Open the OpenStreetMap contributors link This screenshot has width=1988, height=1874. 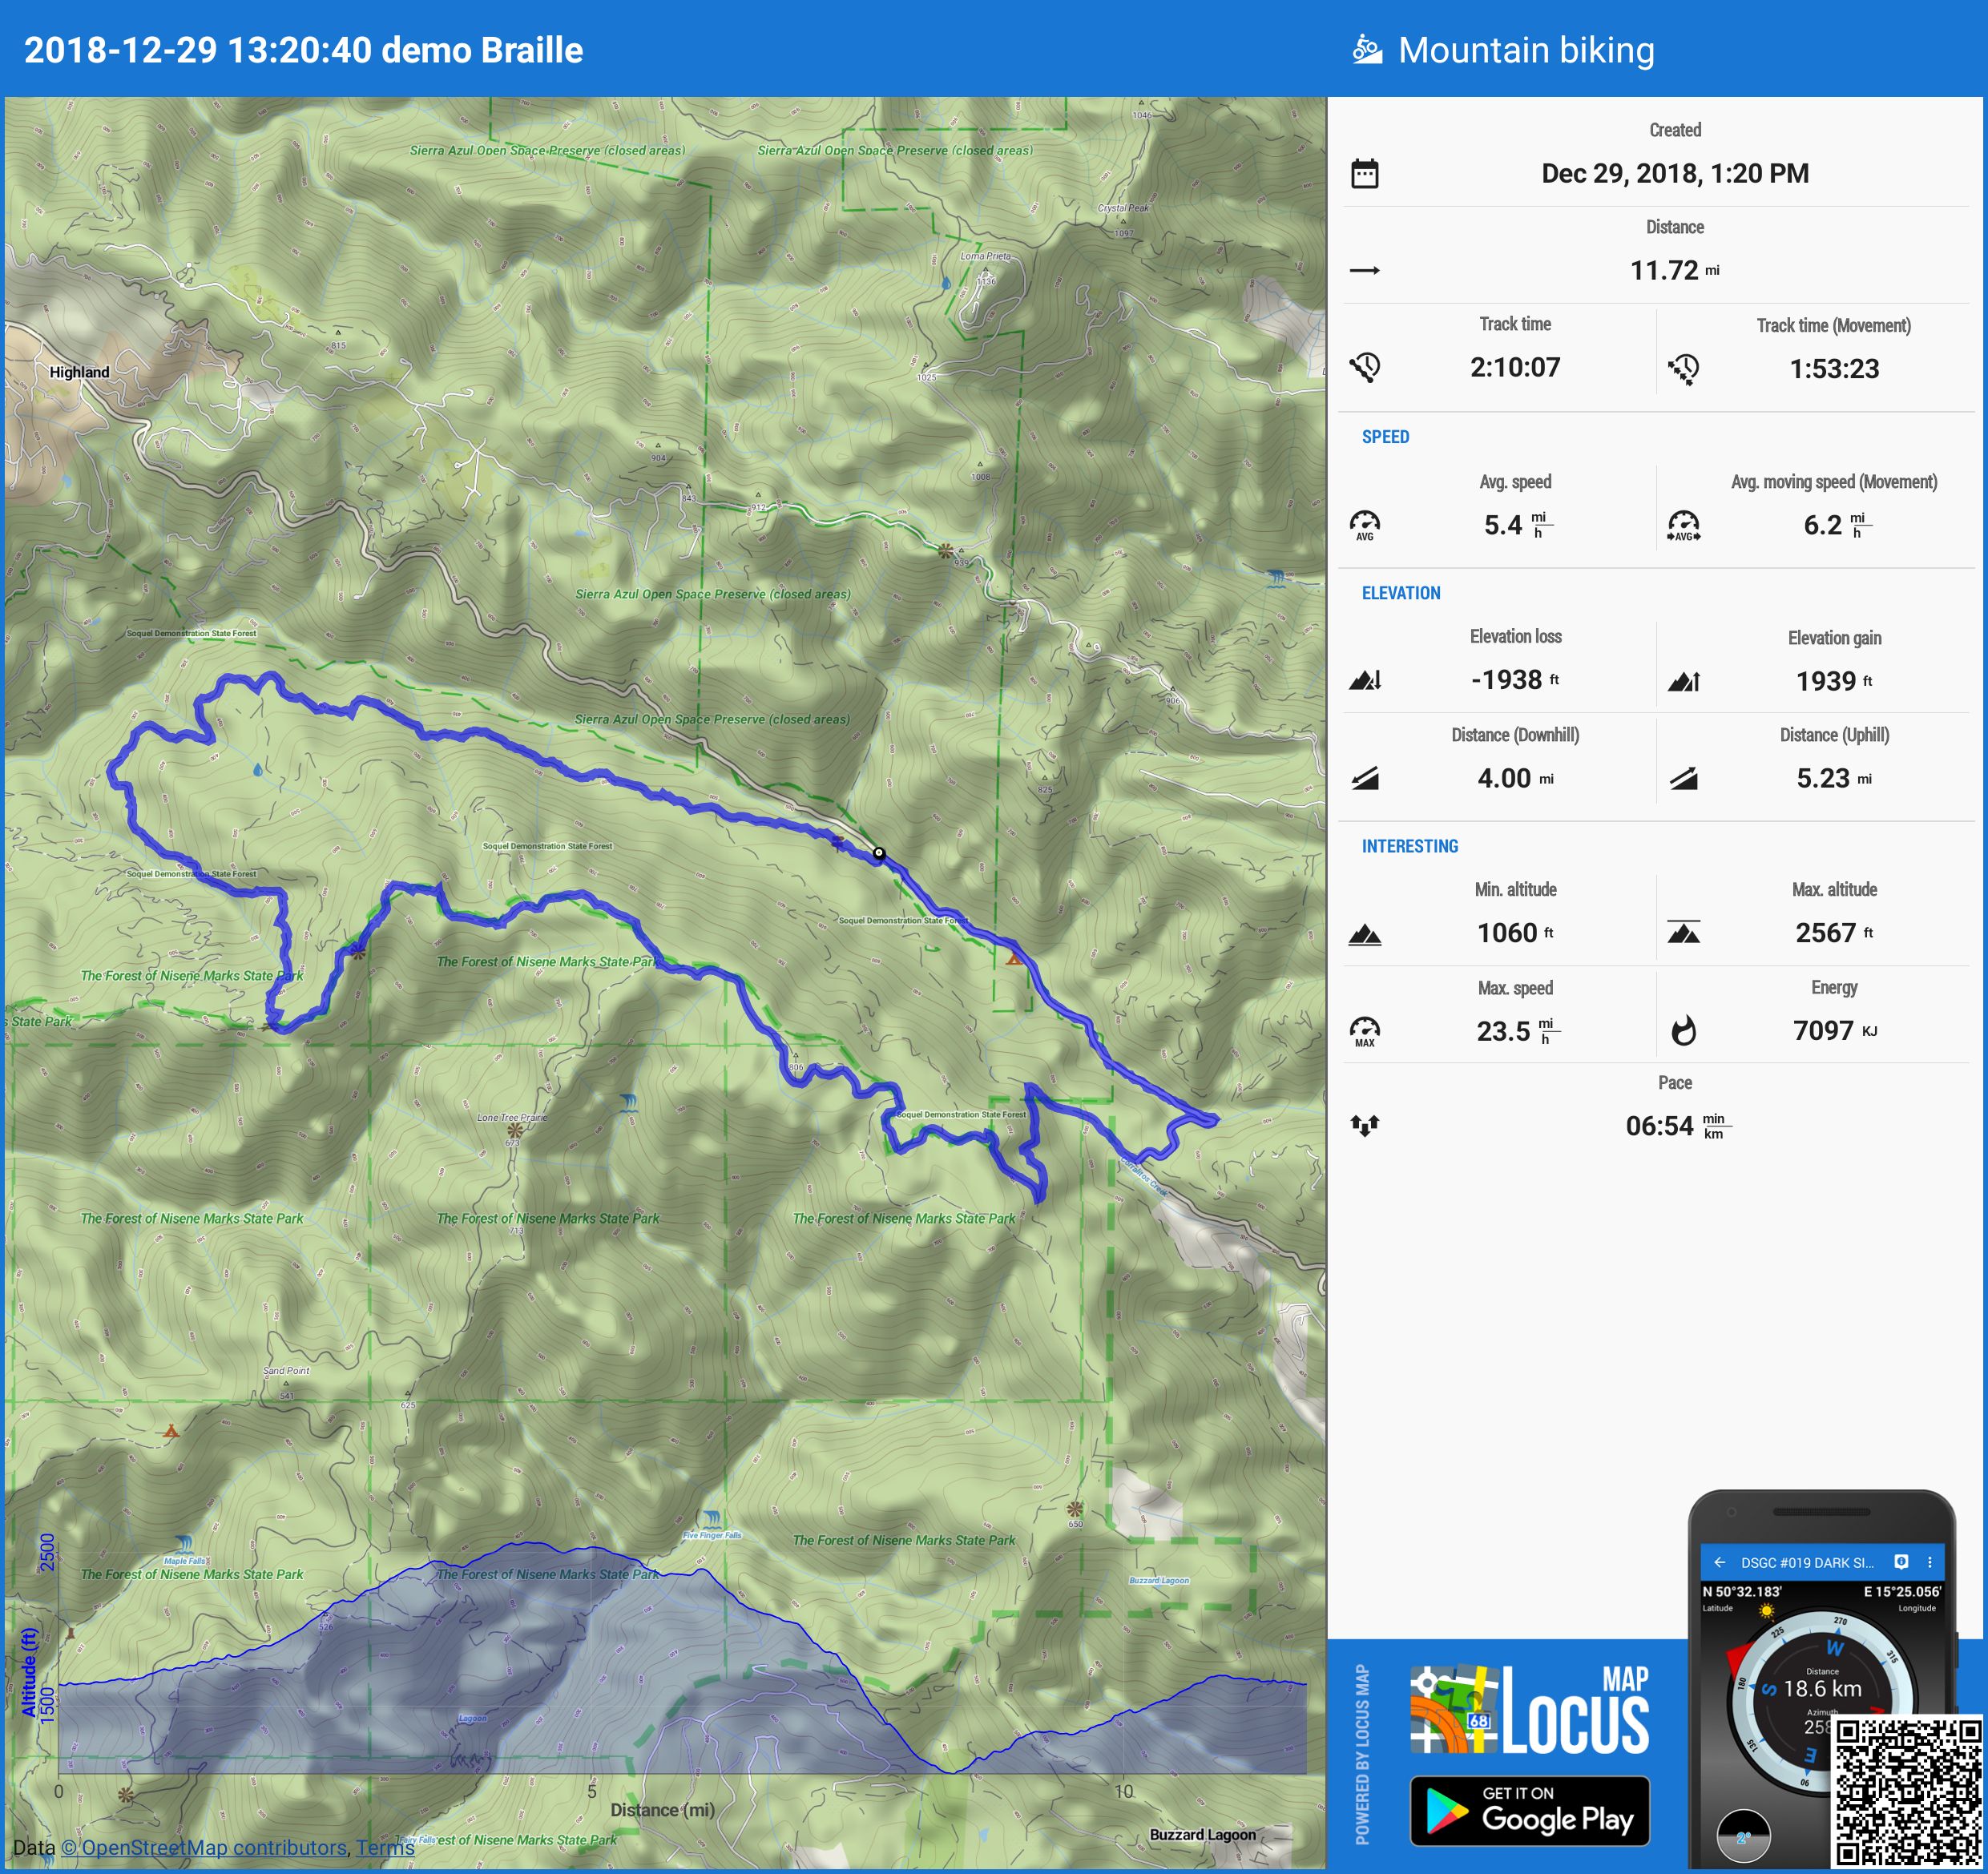click(x=204, y=1847)
